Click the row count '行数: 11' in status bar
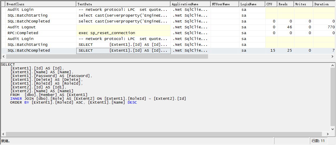Screen dimensions: 336x145 [318, 141]
